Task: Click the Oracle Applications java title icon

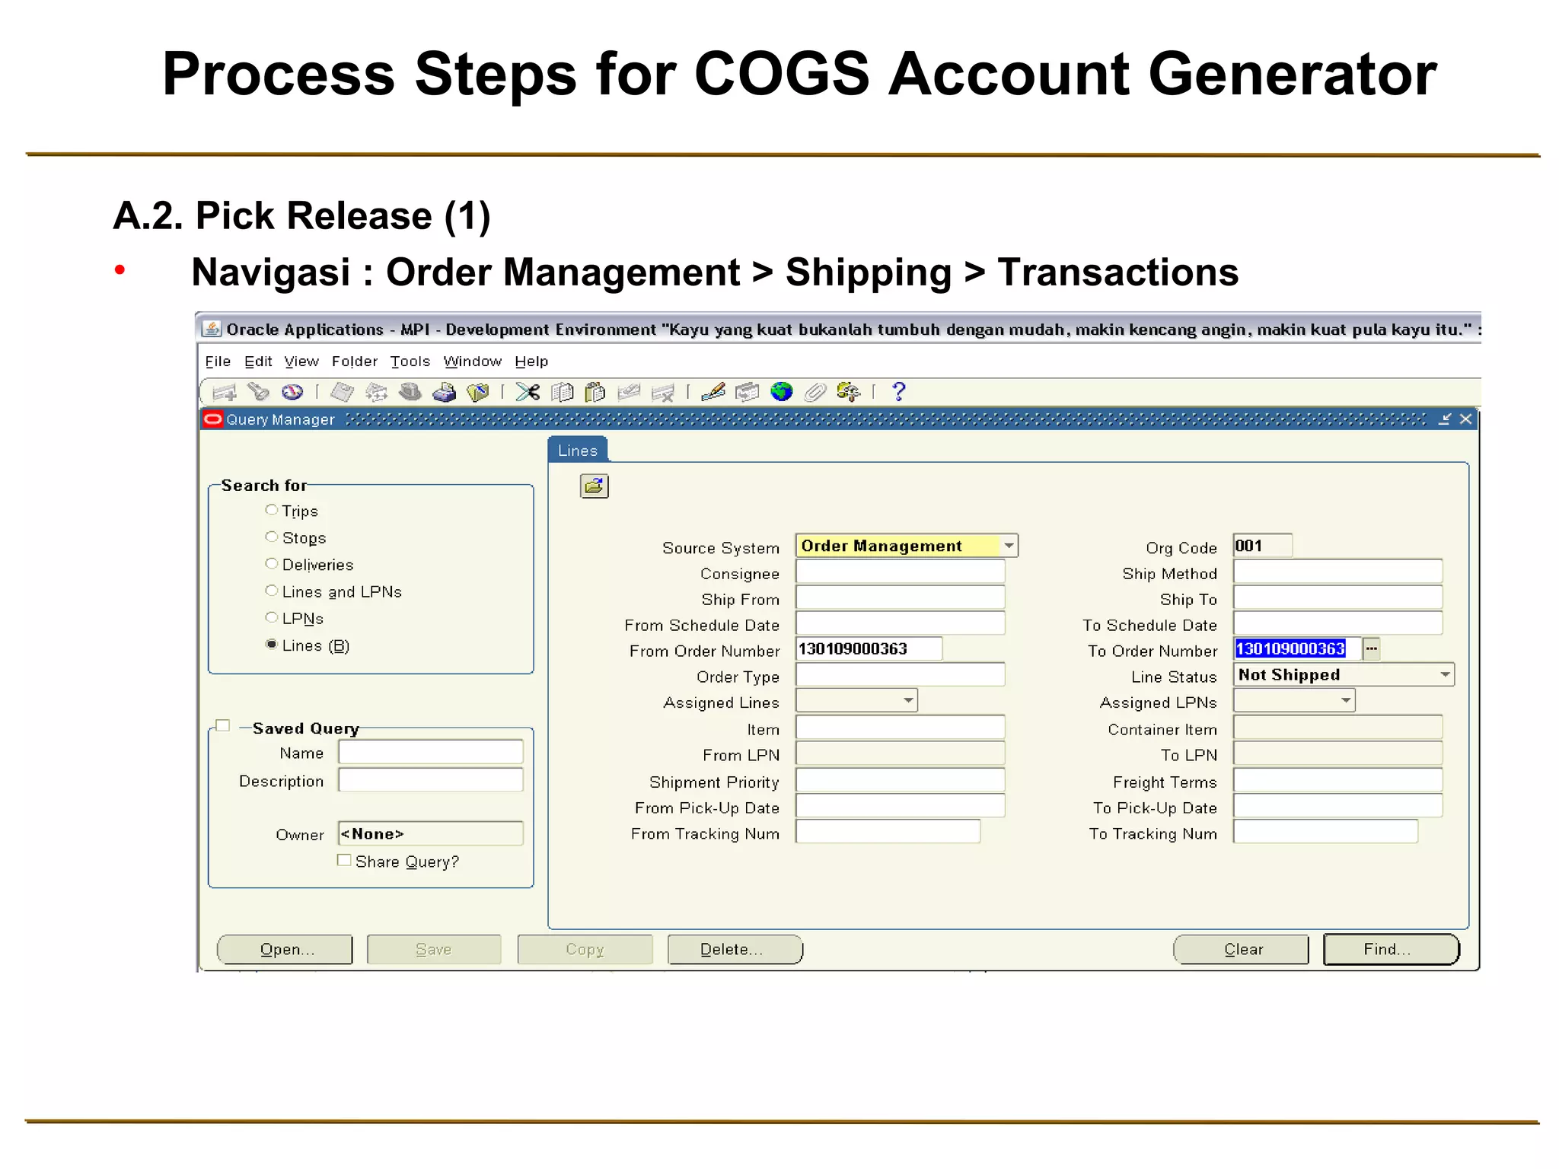Action: (212, 329)
